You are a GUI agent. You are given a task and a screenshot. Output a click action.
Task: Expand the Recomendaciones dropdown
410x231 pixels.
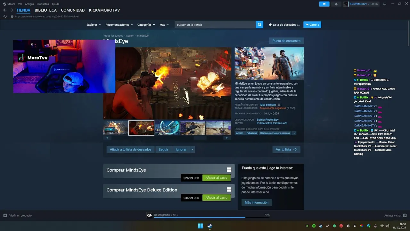coord(119,25)
